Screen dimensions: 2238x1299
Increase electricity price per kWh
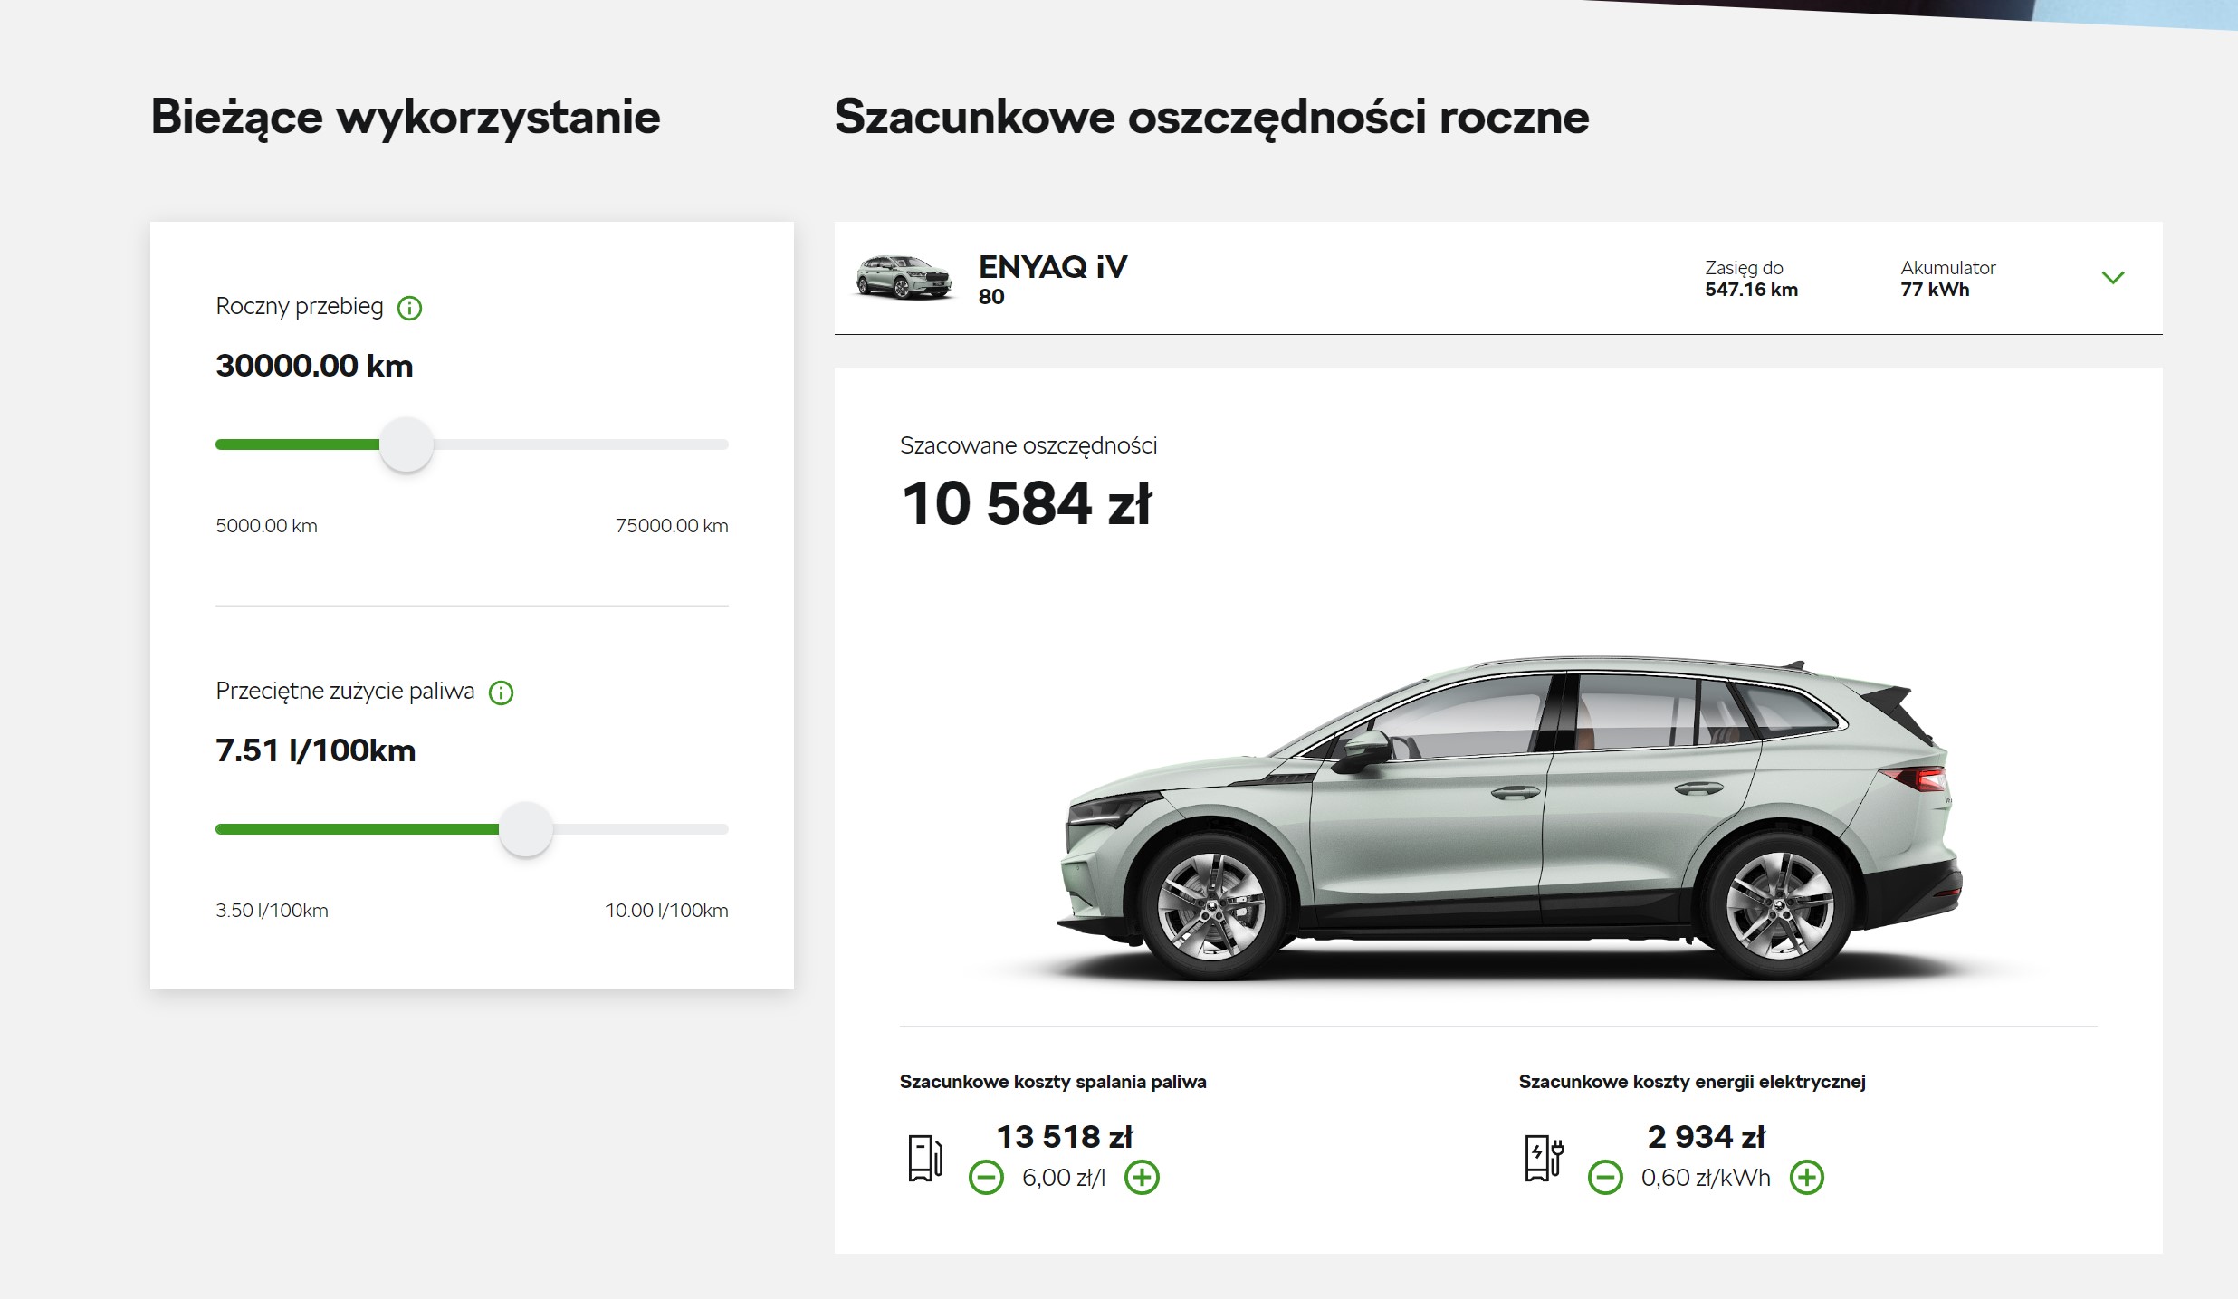click(x=1807, y=1178)
